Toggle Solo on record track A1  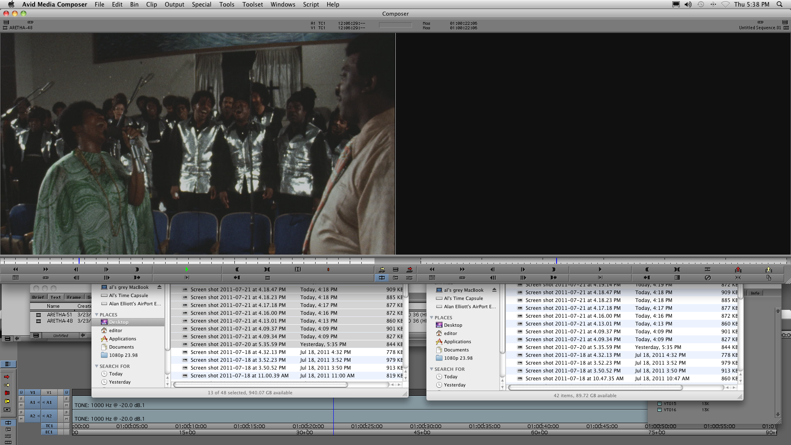pos(66,399)
